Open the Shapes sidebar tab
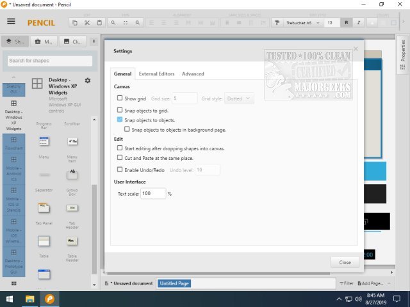The image size is (410, 307). [x=15, y=42]
